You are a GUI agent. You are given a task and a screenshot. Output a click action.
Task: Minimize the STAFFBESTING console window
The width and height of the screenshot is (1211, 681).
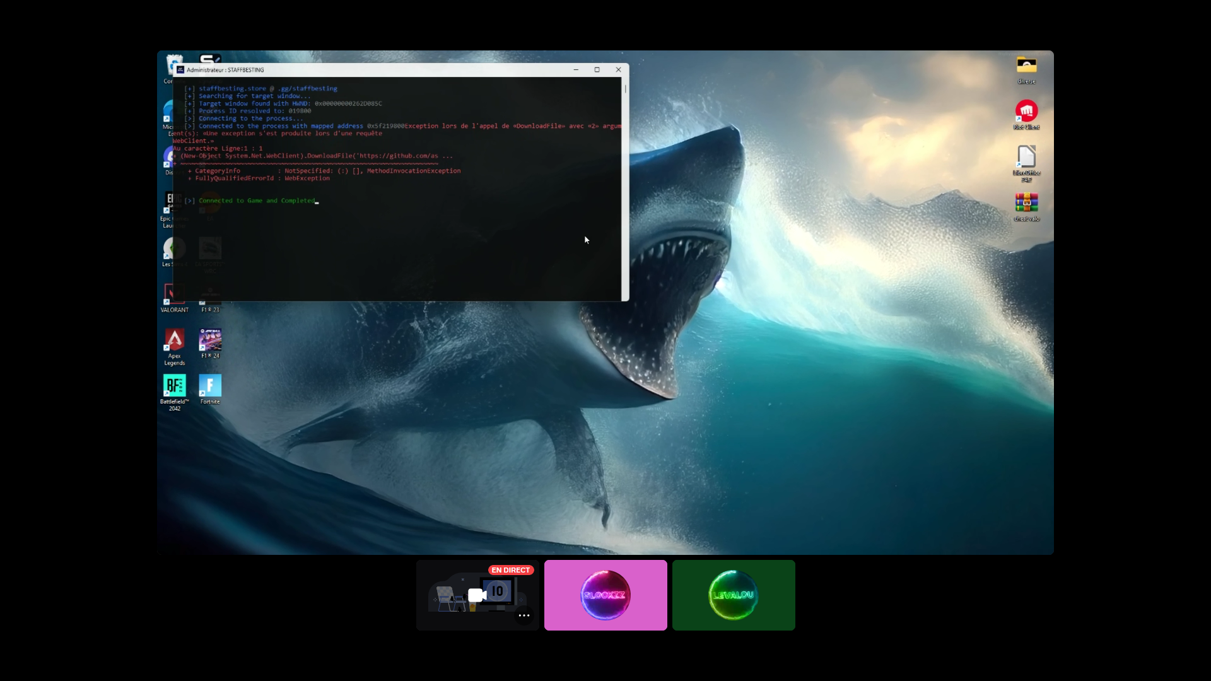(x=576, y=70)
